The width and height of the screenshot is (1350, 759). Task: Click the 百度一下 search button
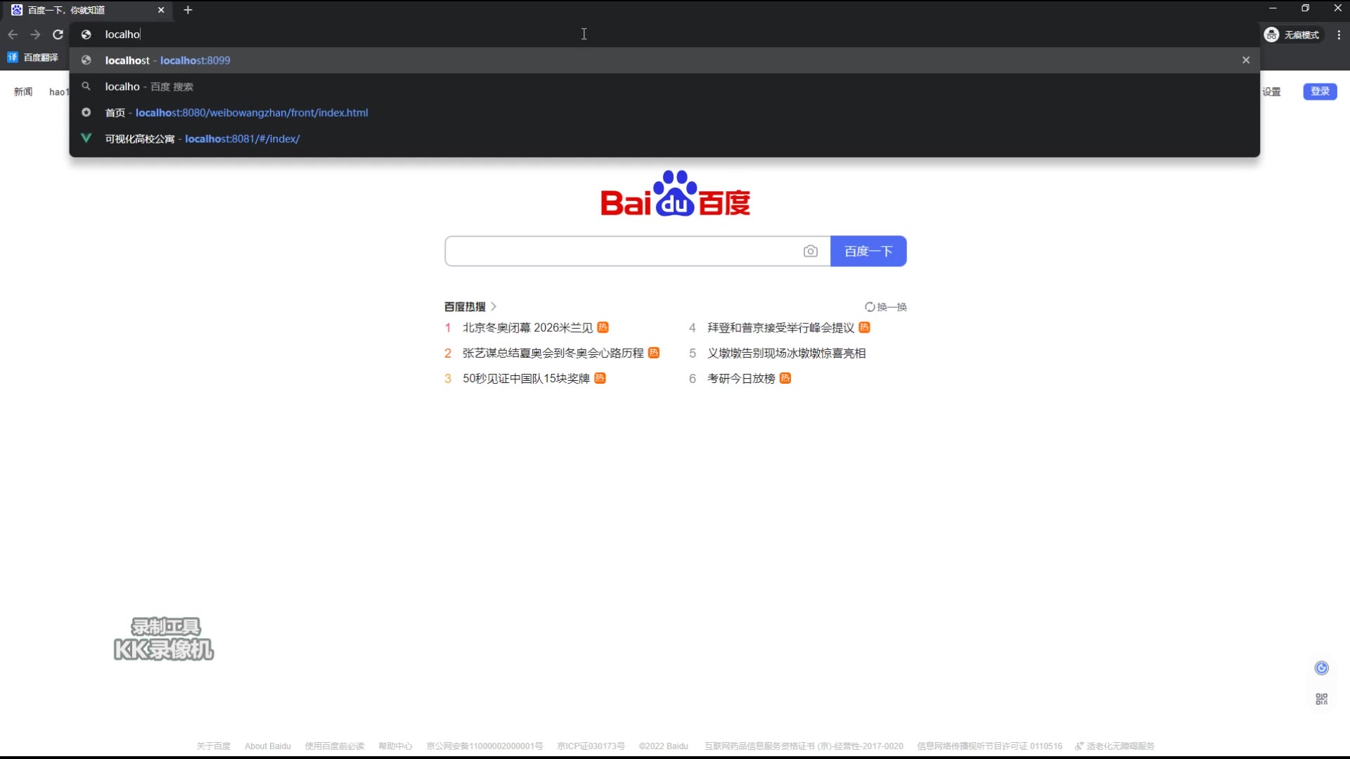coord(868,251)
